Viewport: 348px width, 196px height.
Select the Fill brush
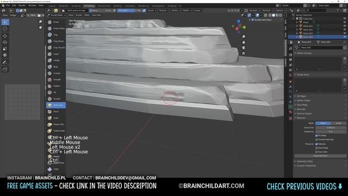click(x=55, y=93)
